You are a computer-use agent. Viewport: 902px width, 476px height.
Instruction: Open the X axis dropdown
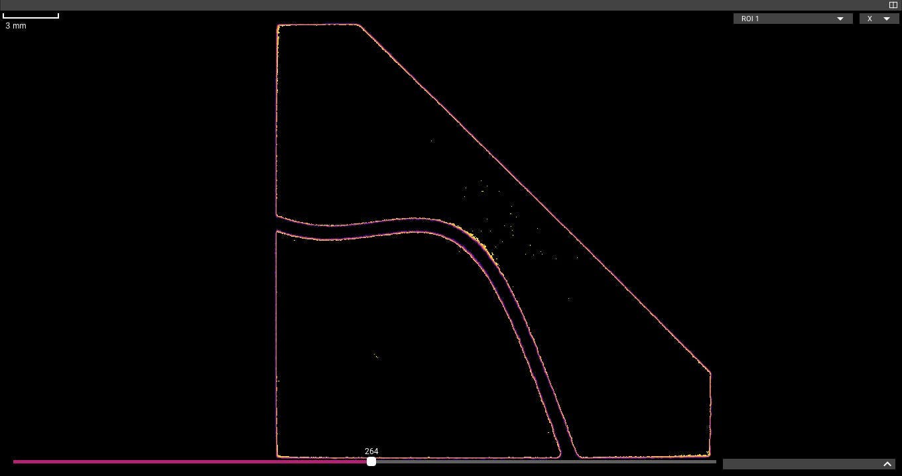coord(879,19)
